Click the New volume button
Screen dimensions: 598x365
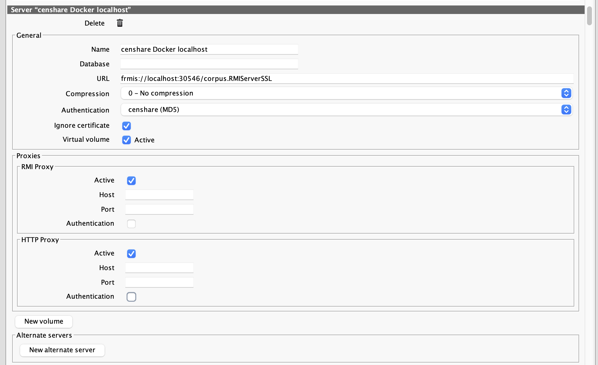click(x=44, y=322)
